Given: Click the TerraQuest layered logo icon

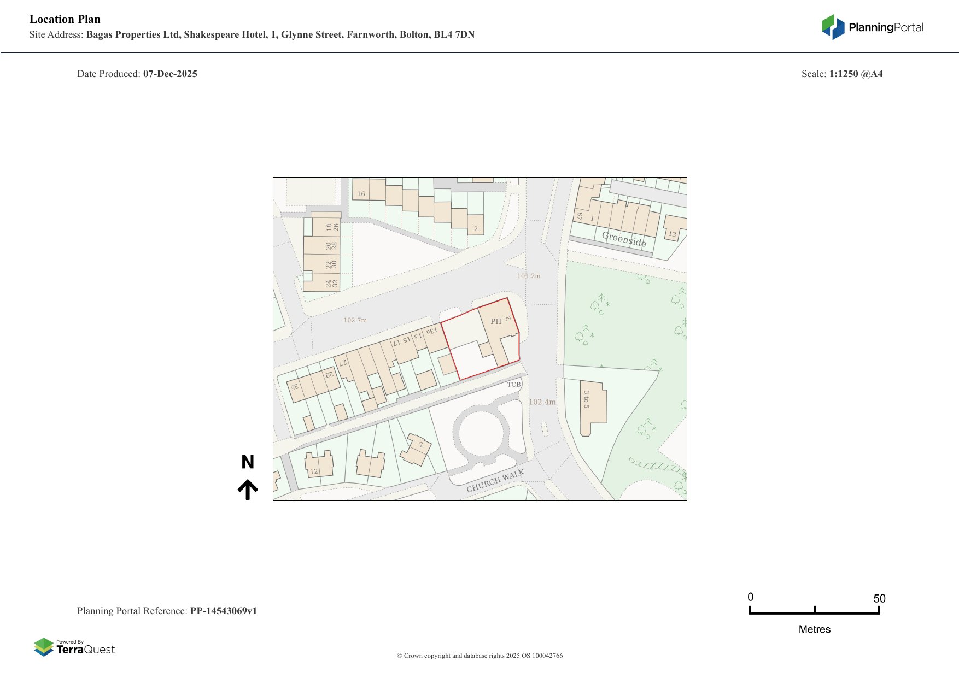Looking at the screenshot, I should [44, 647].
